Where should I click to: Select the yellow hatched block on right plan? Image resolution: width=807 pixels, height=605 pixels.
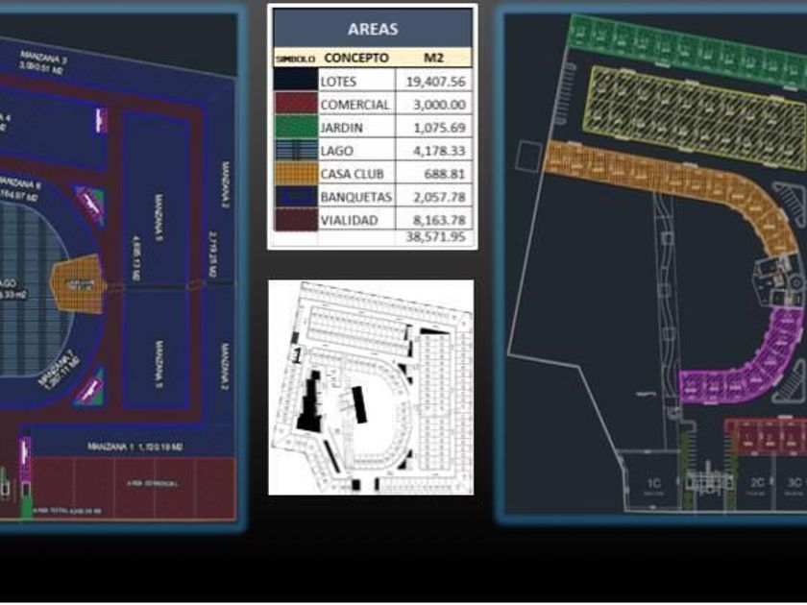click(x=695, y=117)
